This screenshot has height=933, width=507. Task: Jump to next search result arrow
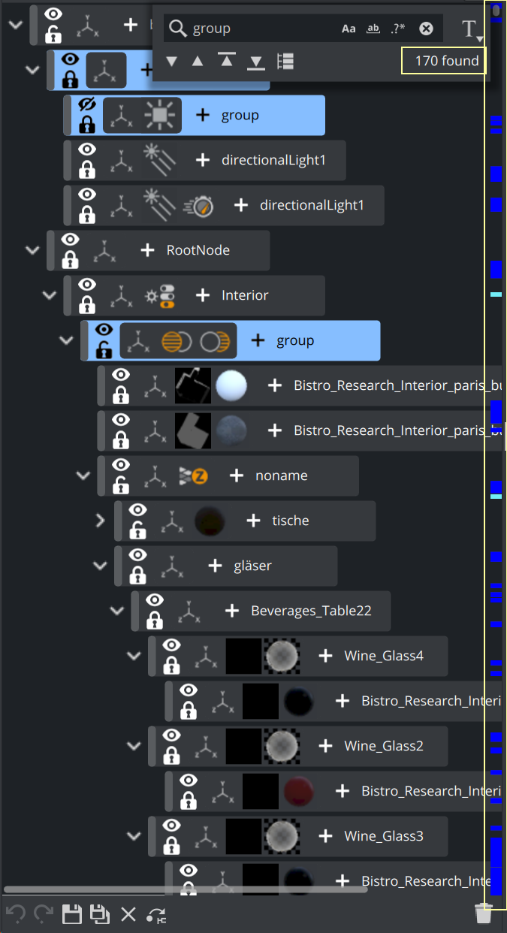click(172, 61)
